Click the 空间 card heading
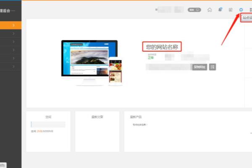Image resolution: width=252 pixels, height=168 pixels. click(x=48, y=117)
